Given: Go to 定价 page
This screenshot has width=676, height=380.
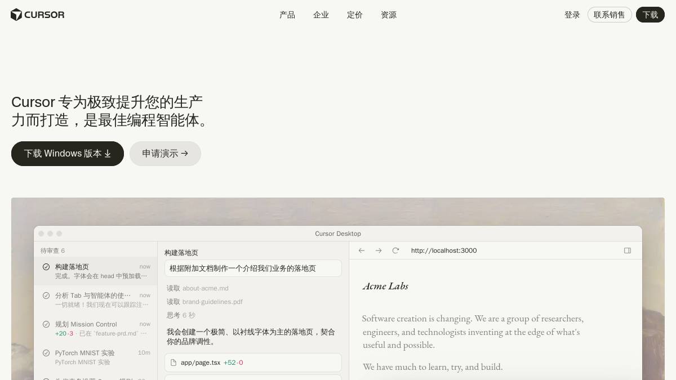Looking at the screenshot, I should [355, 15].
